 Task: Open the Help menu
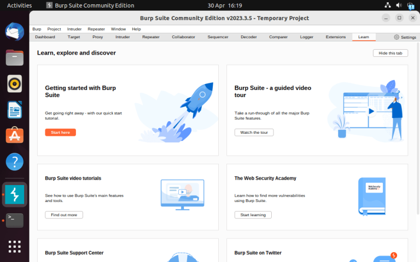click(x=136, y=29)
